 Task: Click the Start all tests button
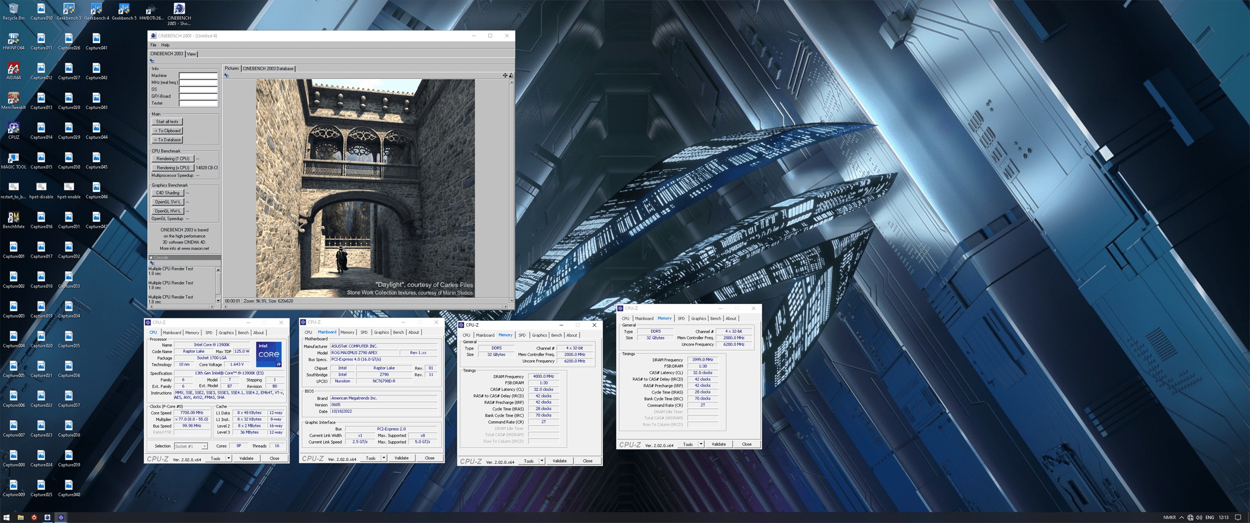[167, 122]
